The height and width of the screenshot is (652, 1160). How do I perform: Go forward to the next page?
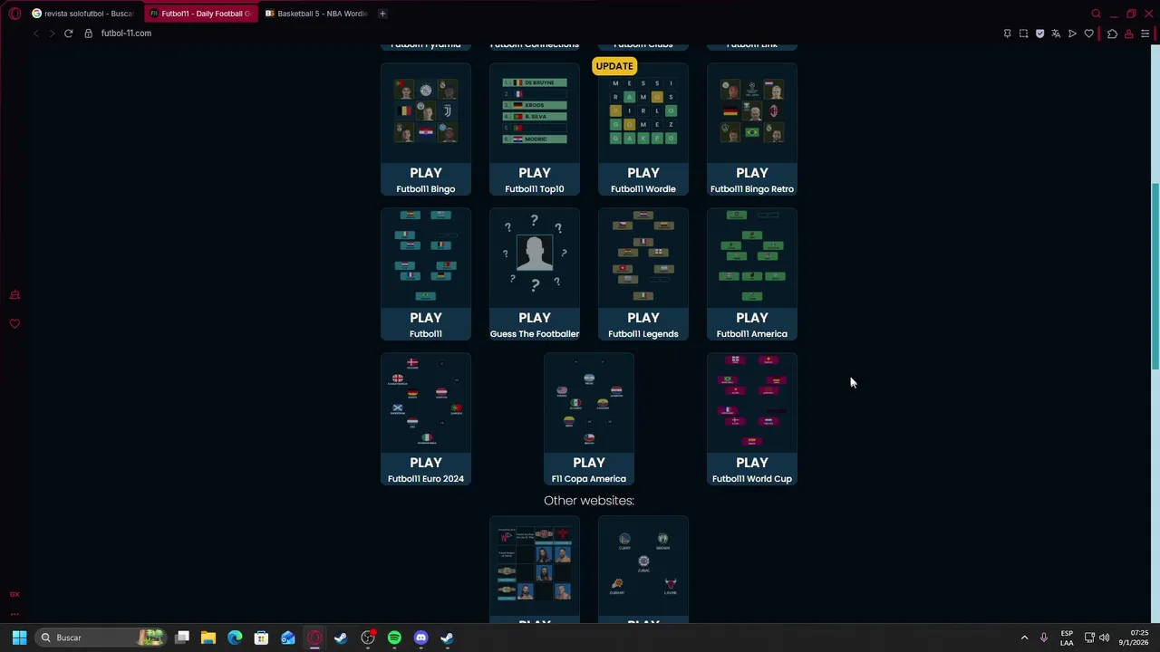click(x=52, y=34)
